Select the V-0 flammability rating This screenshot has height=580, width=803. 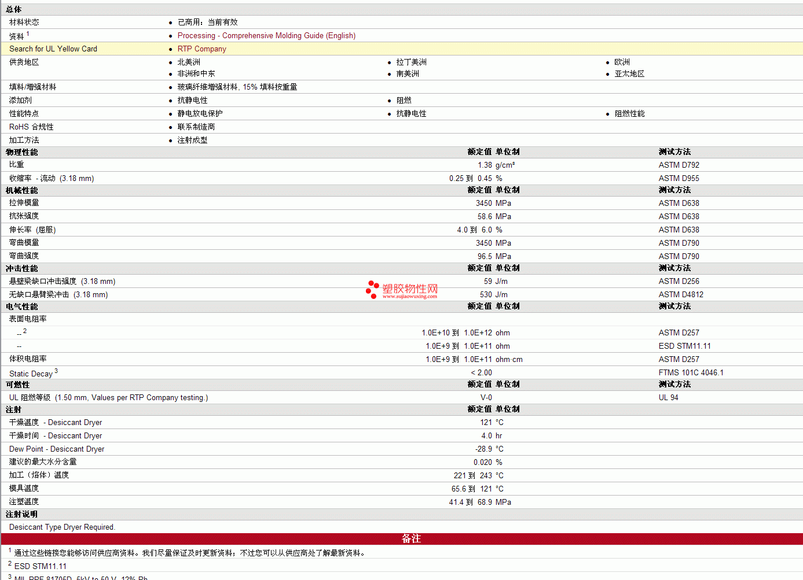coord(486,398)
